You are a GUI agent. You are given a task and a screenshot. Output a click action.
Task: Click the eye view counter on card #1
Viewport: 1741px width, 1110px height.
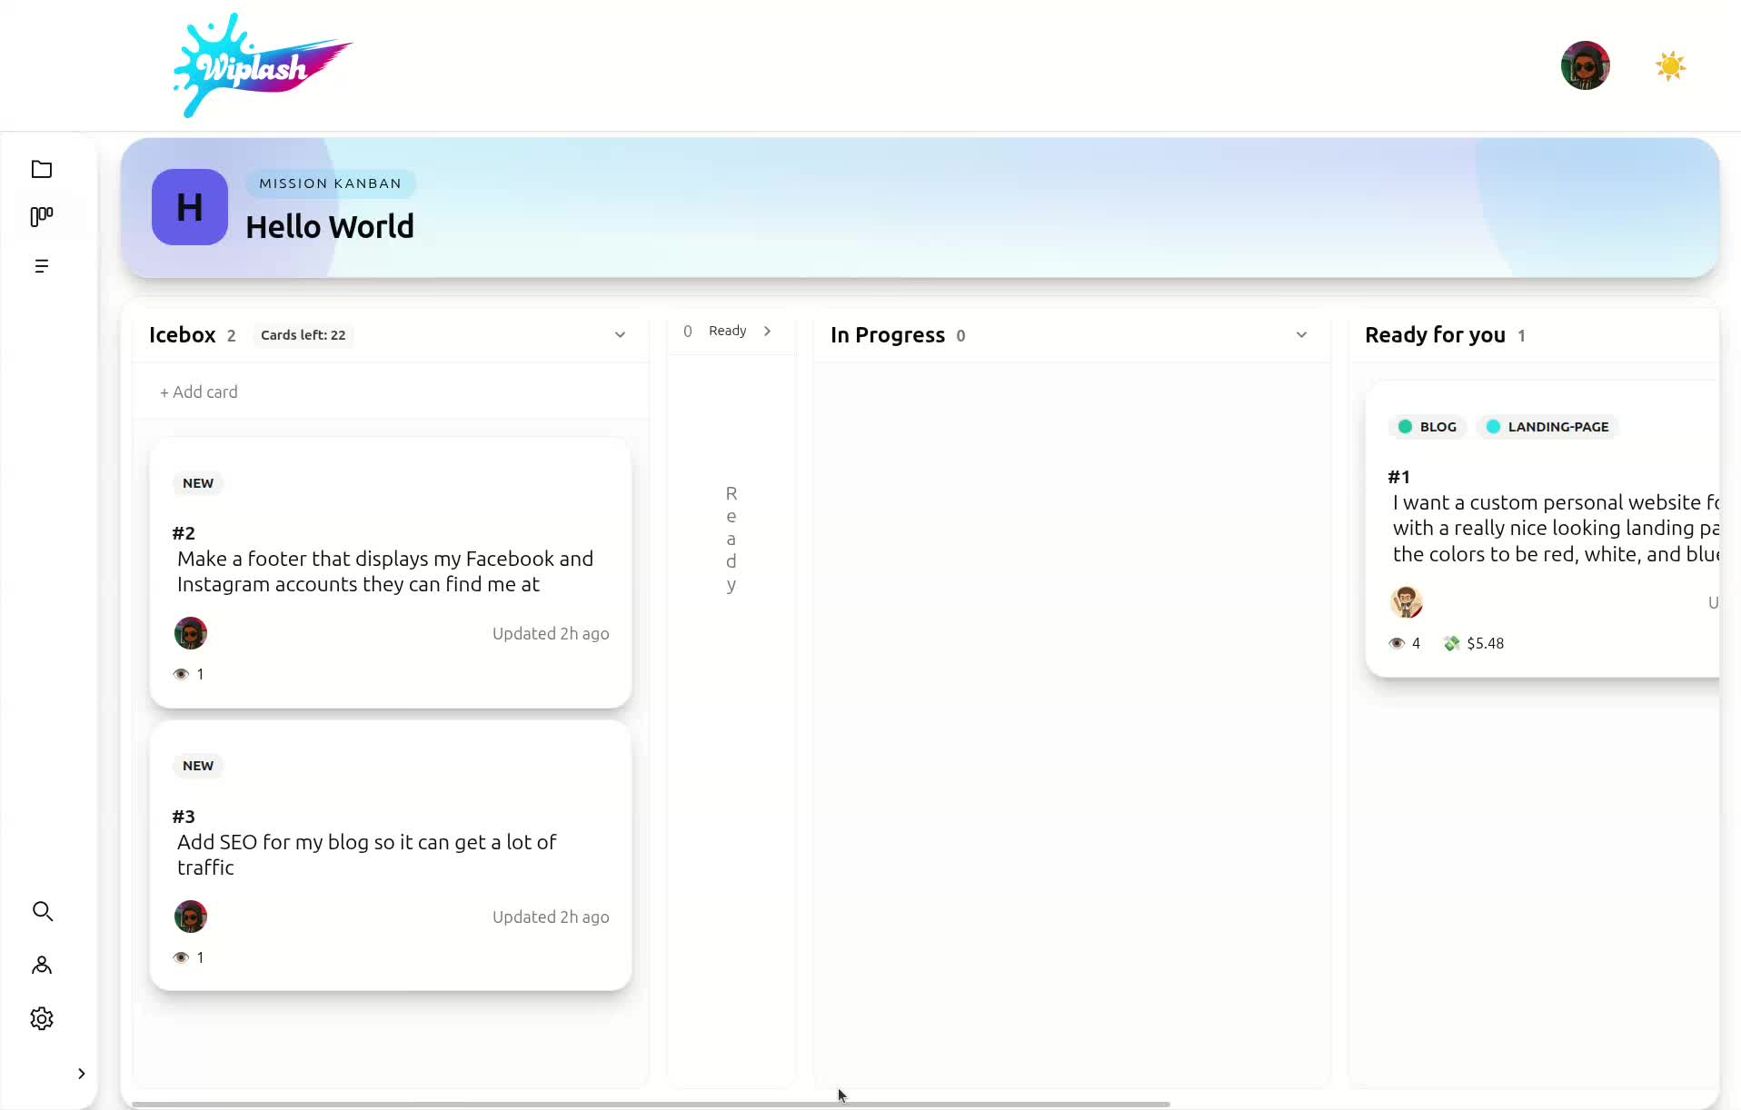click(x=1398, y=643)
